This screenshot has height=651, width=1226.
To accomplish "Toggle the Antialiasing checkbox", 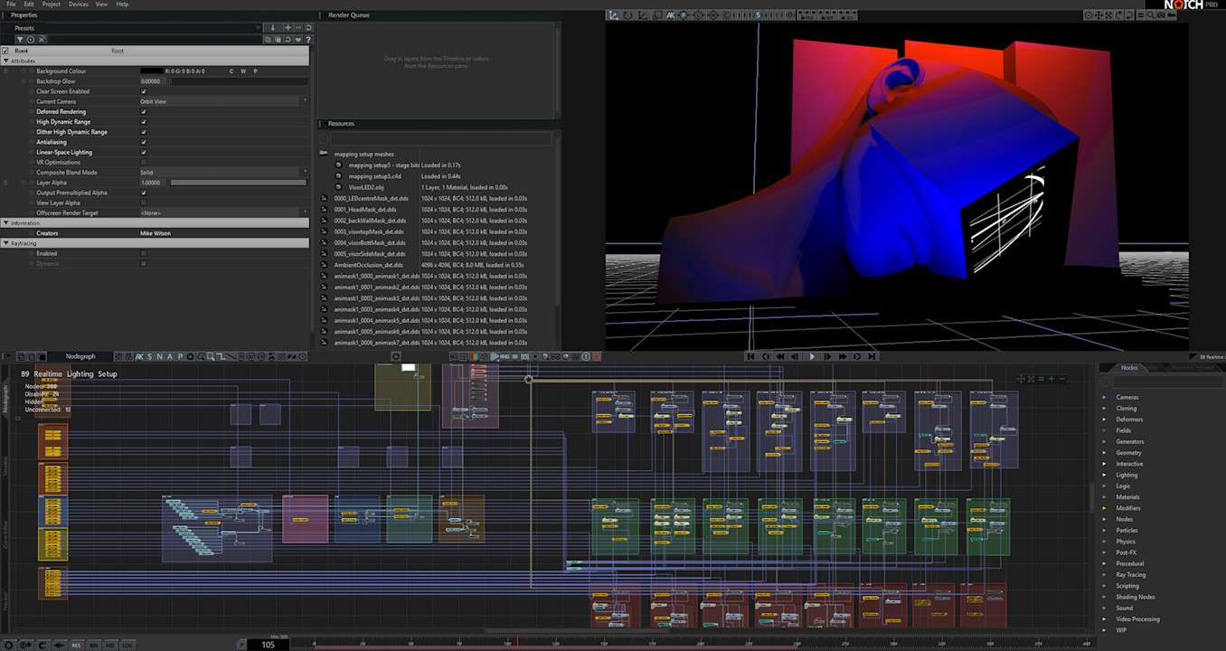I will click(x=144, y=142).
